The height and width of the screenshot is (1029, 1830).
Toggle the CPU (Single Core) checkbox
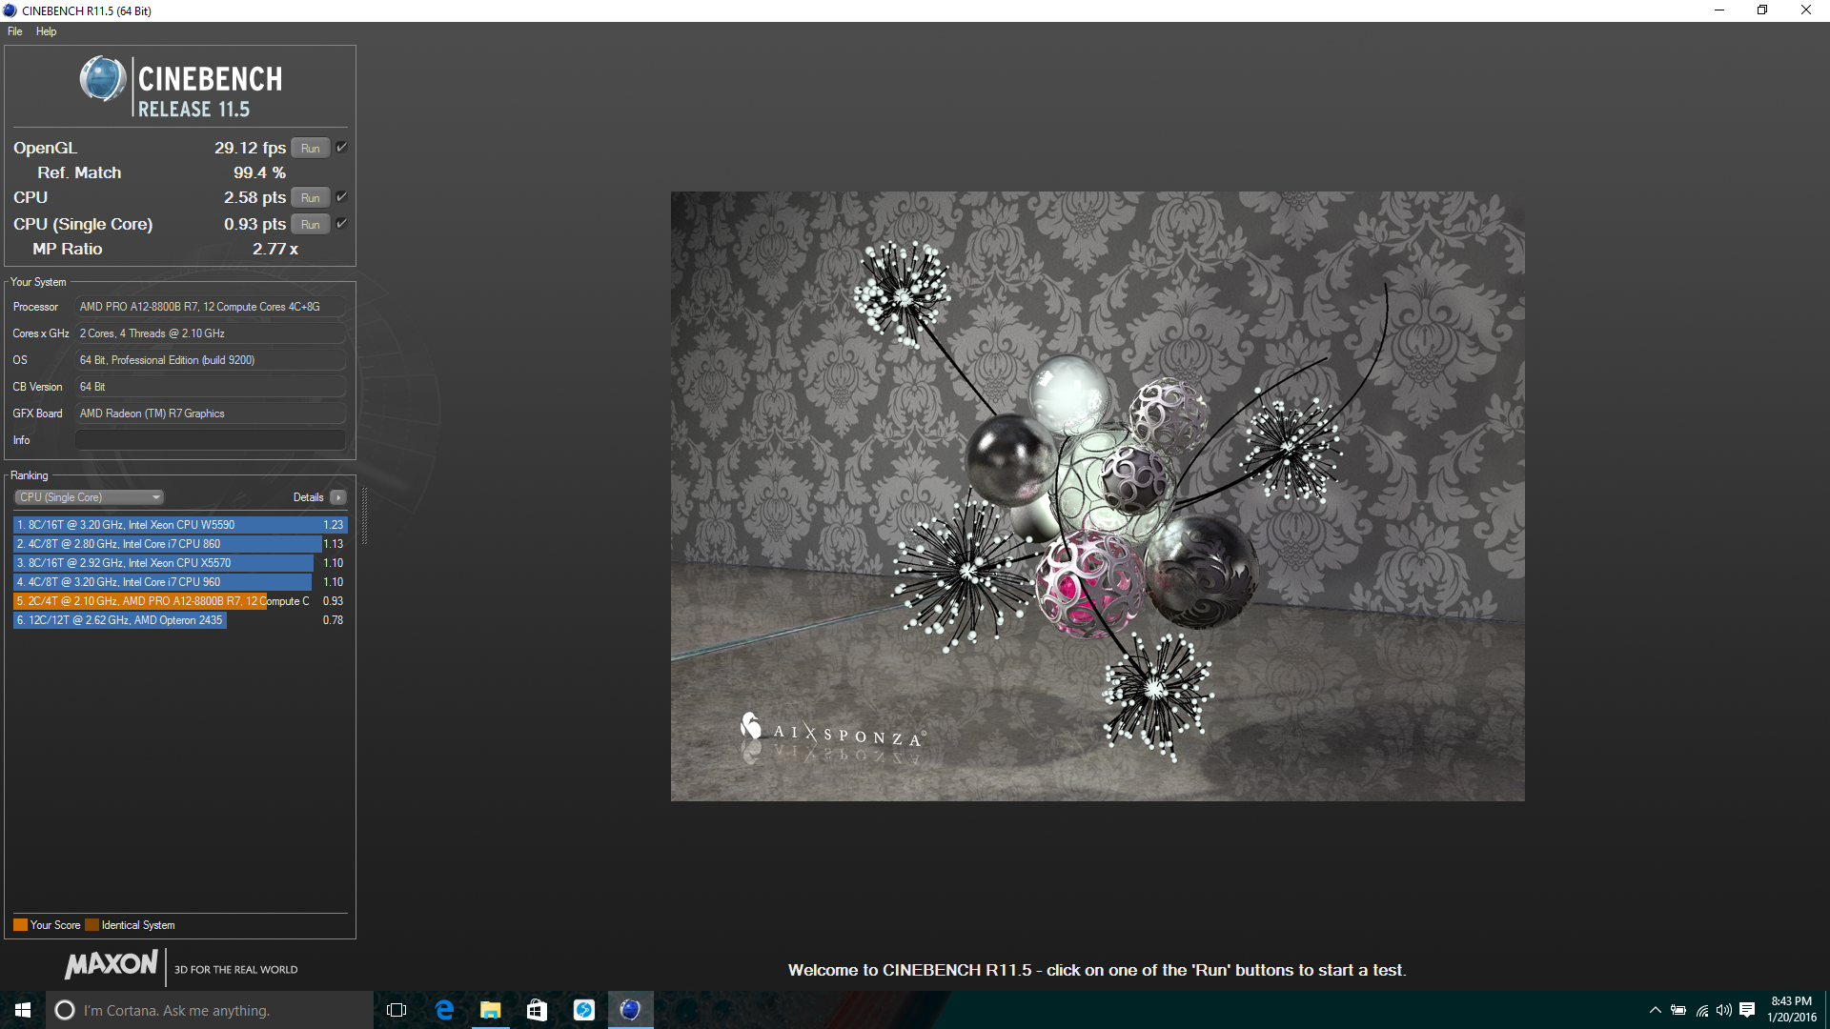pos(341,223)
